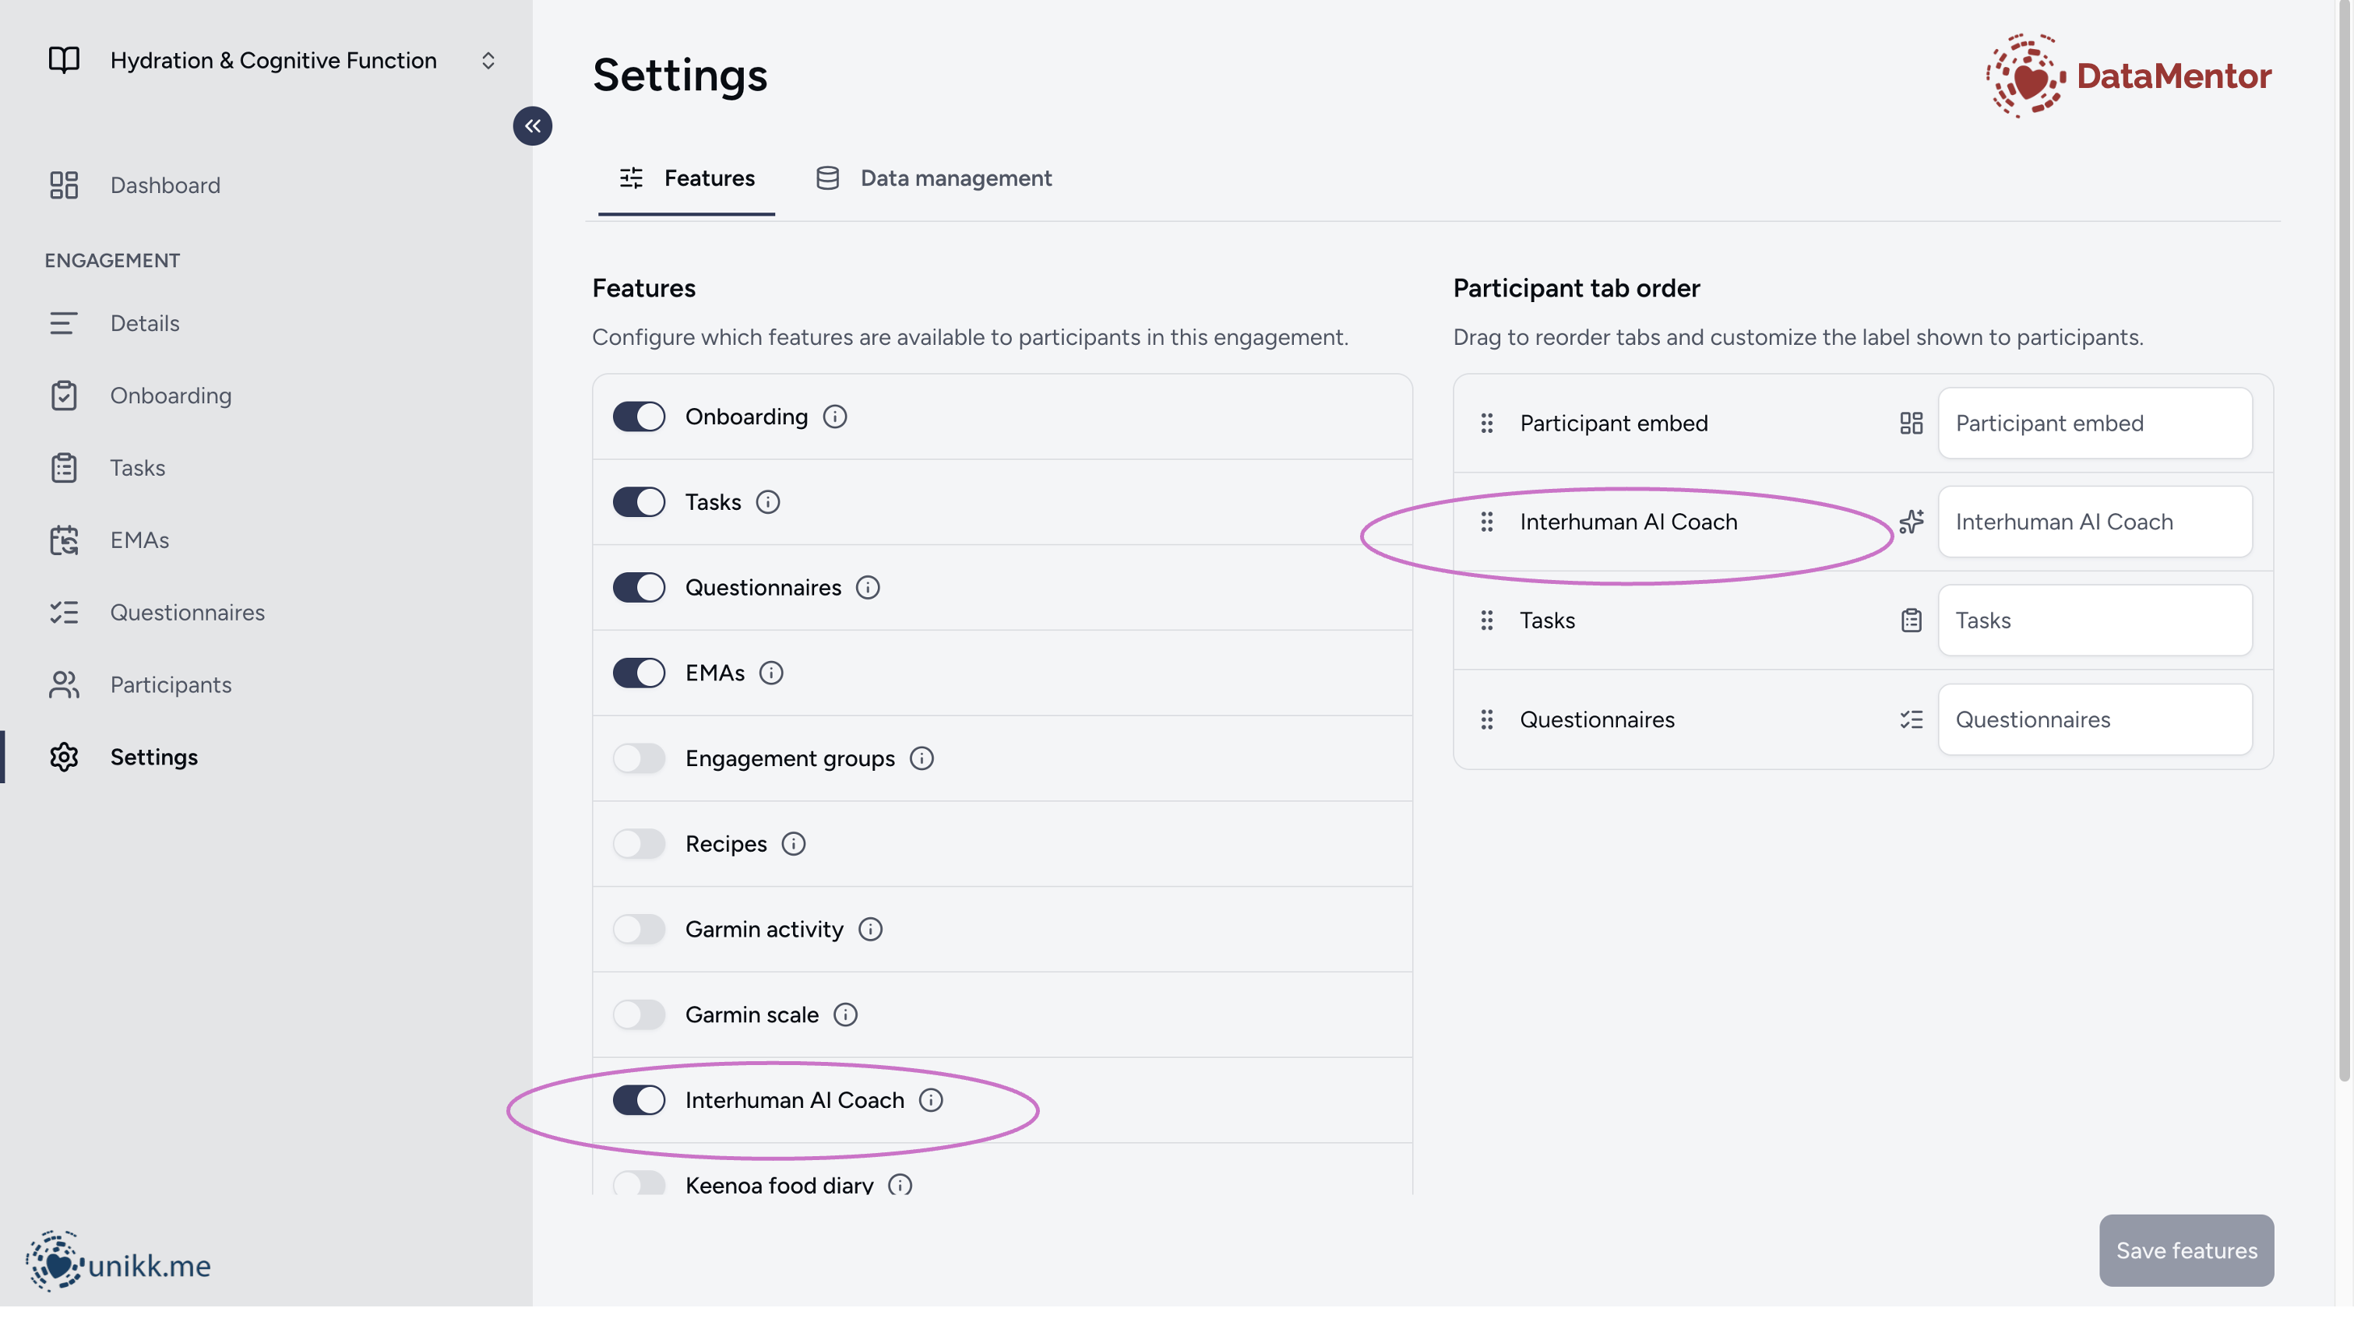Enable the Recipes feature toggle
This screenshot has height=1322, width=2354.
pos(639,844)
